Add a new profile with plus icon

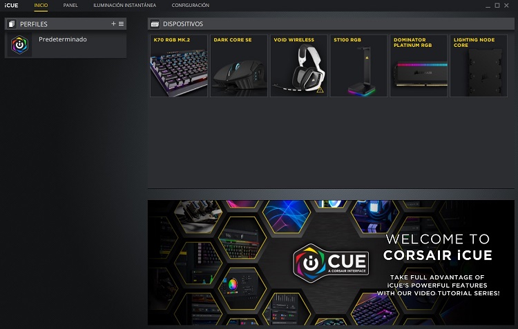[x=114, y=24]
